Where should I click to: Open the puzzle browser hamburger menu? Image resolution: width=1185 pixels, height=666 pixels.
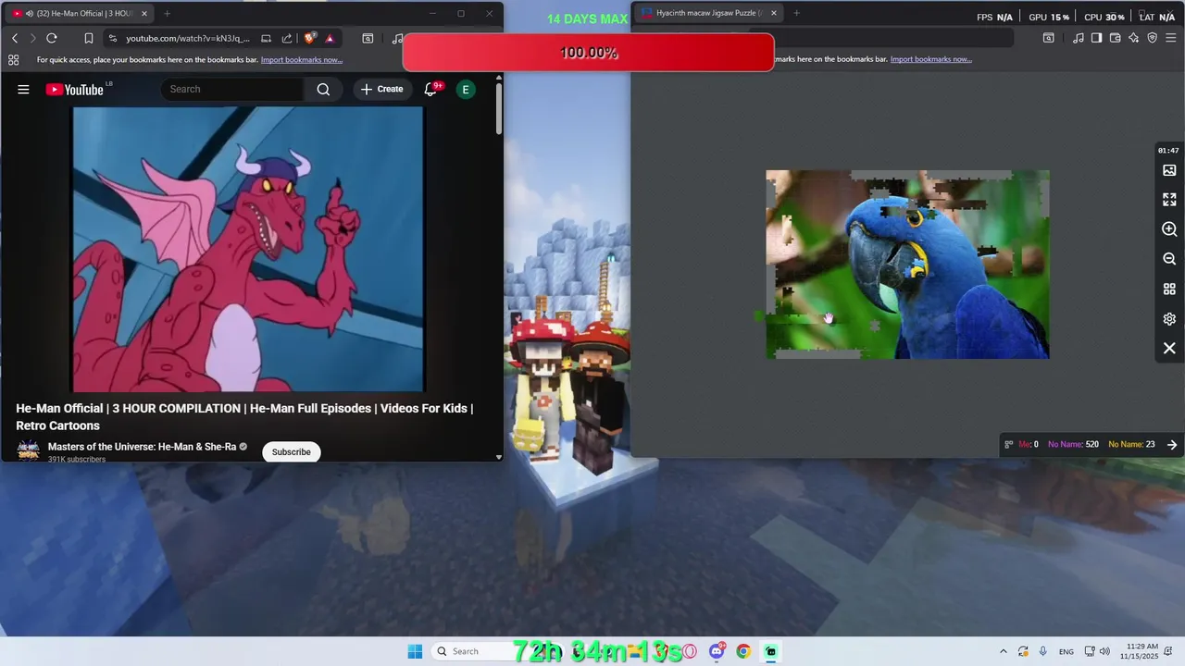point(1170,38)
